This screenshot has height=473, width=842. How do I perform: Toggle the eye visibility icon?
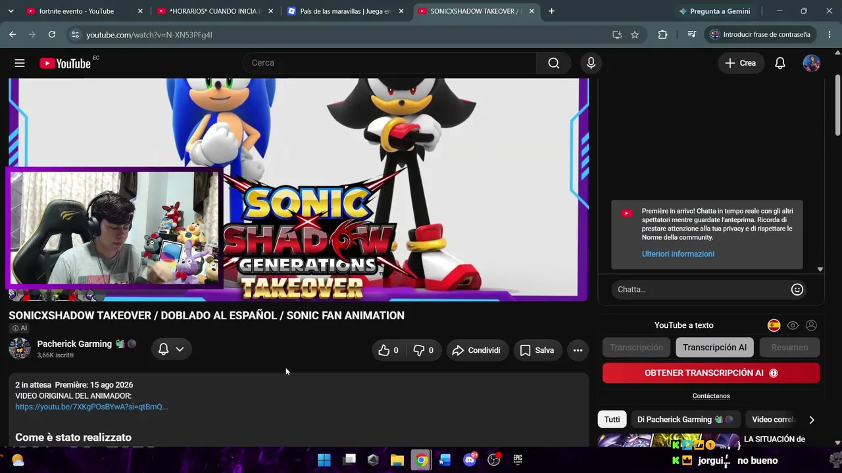tap(793, 325)
